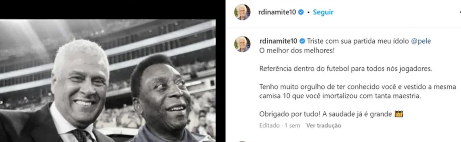Open the more options dots in the header
The height and width of the screenshot is (142, 461).
460,12
